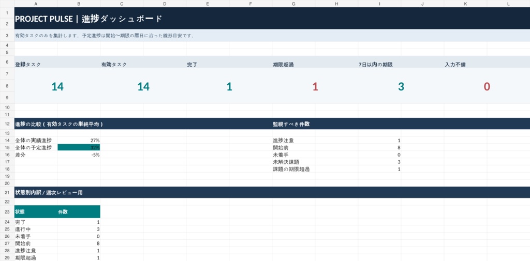
Task: Click the count 8 beside 開始前 in row 15
Action: 399,147
